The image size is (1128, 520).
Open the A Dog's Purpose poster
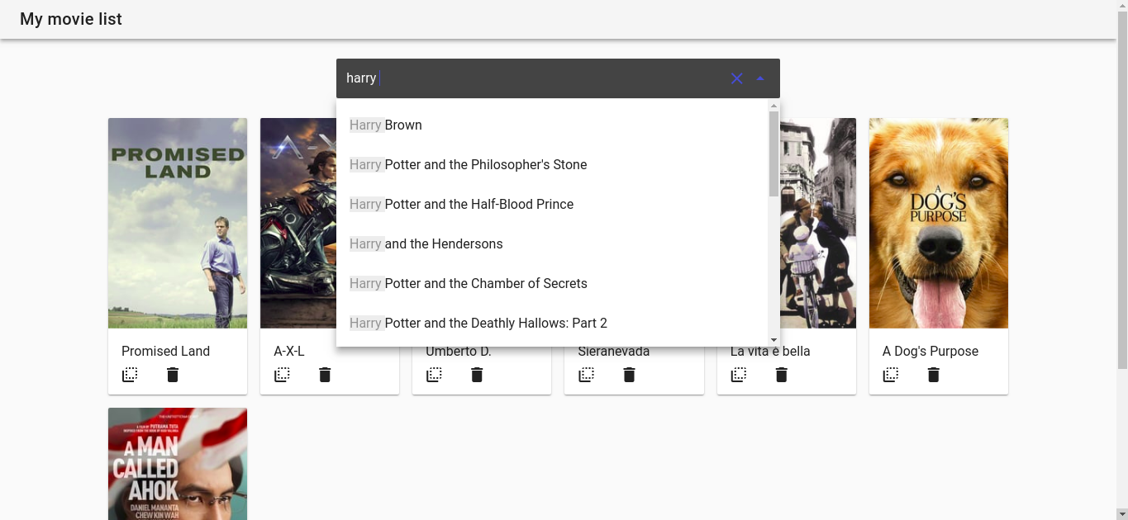[x=939, y=223]
